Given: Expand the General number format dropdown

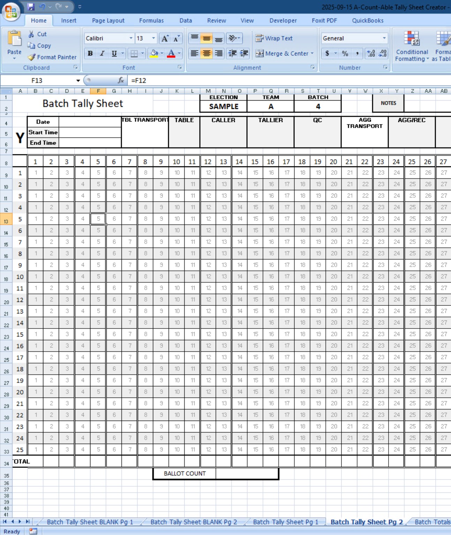Looking at the screenshot, I should [x=384, y=38].
